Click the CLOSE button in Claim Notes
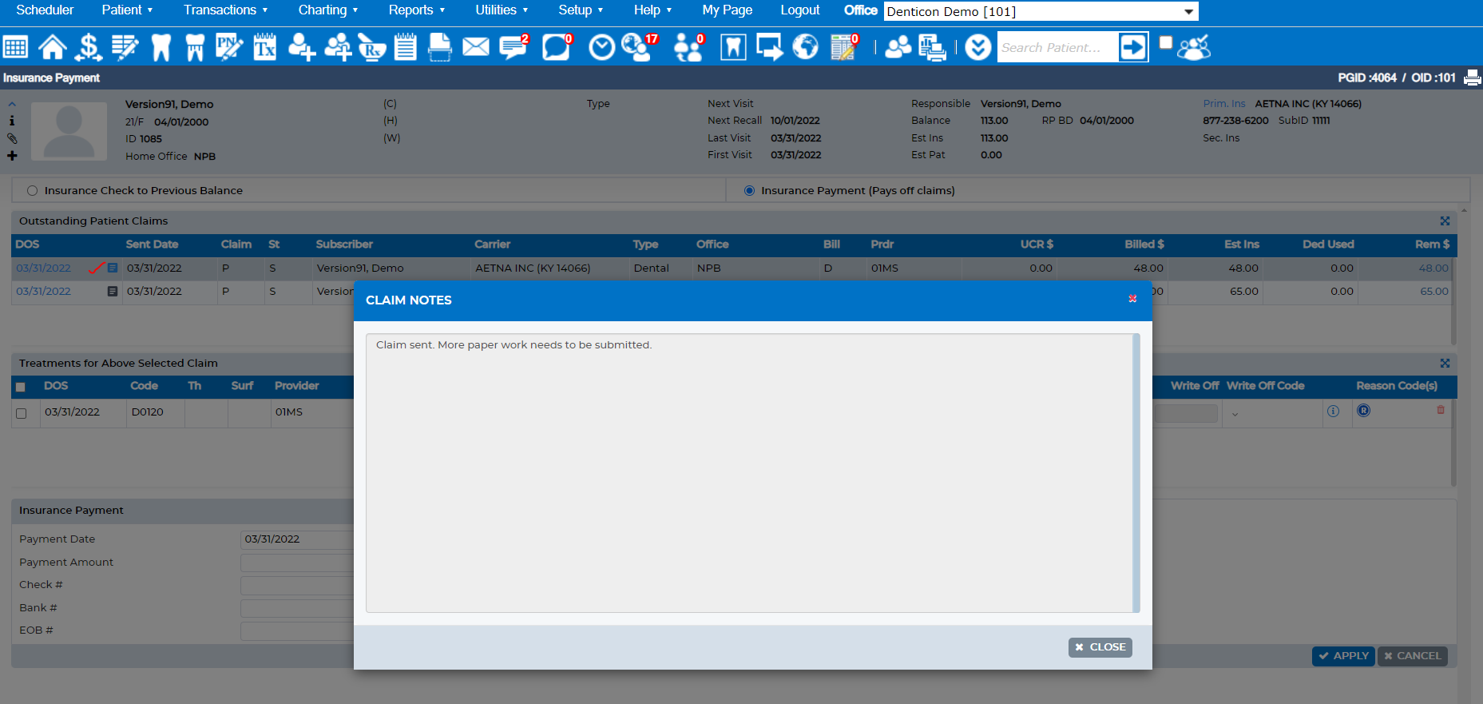The width and height of the screenshot is (1483, 704). [x=1100, y=647]
